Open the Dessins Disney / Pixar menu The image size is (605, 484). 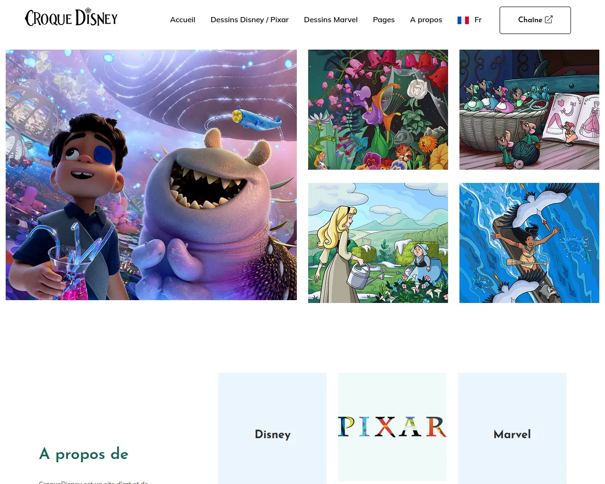[250, 20]
